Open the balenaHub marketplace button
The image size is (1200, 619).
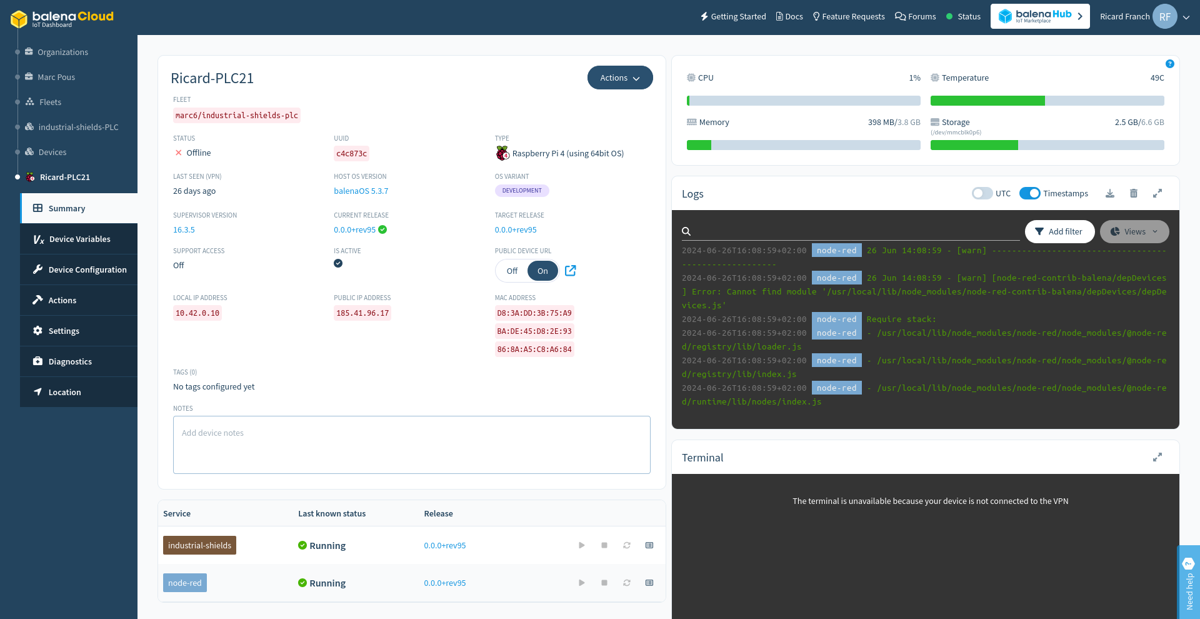(1040, 16)
